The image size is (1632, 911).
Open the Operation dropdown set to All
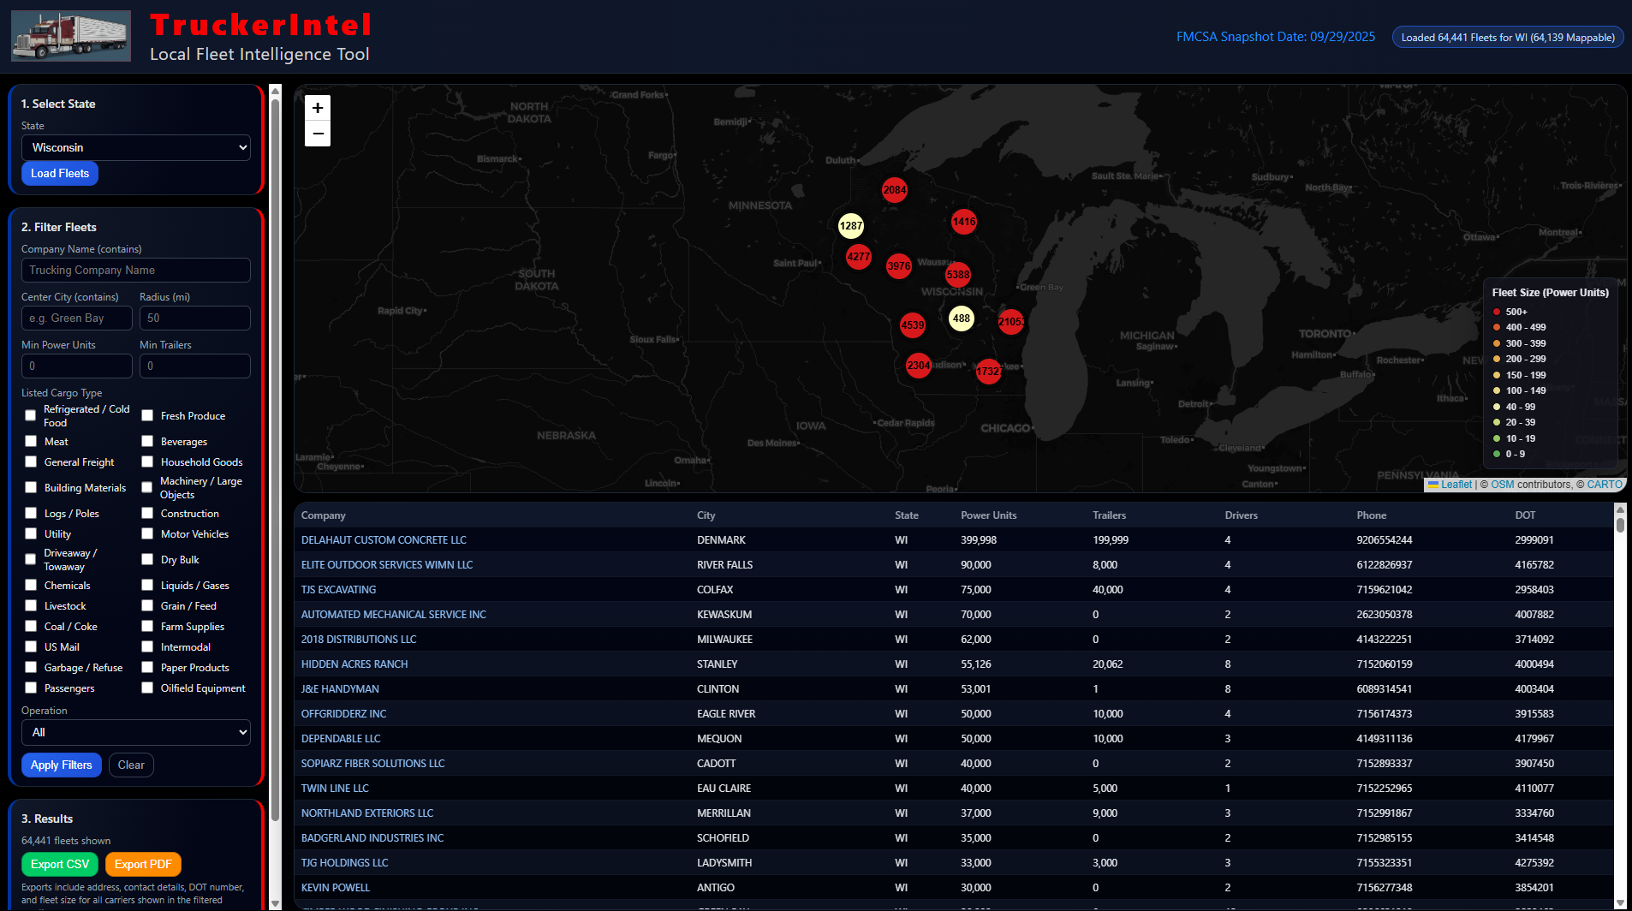(135, 732)
